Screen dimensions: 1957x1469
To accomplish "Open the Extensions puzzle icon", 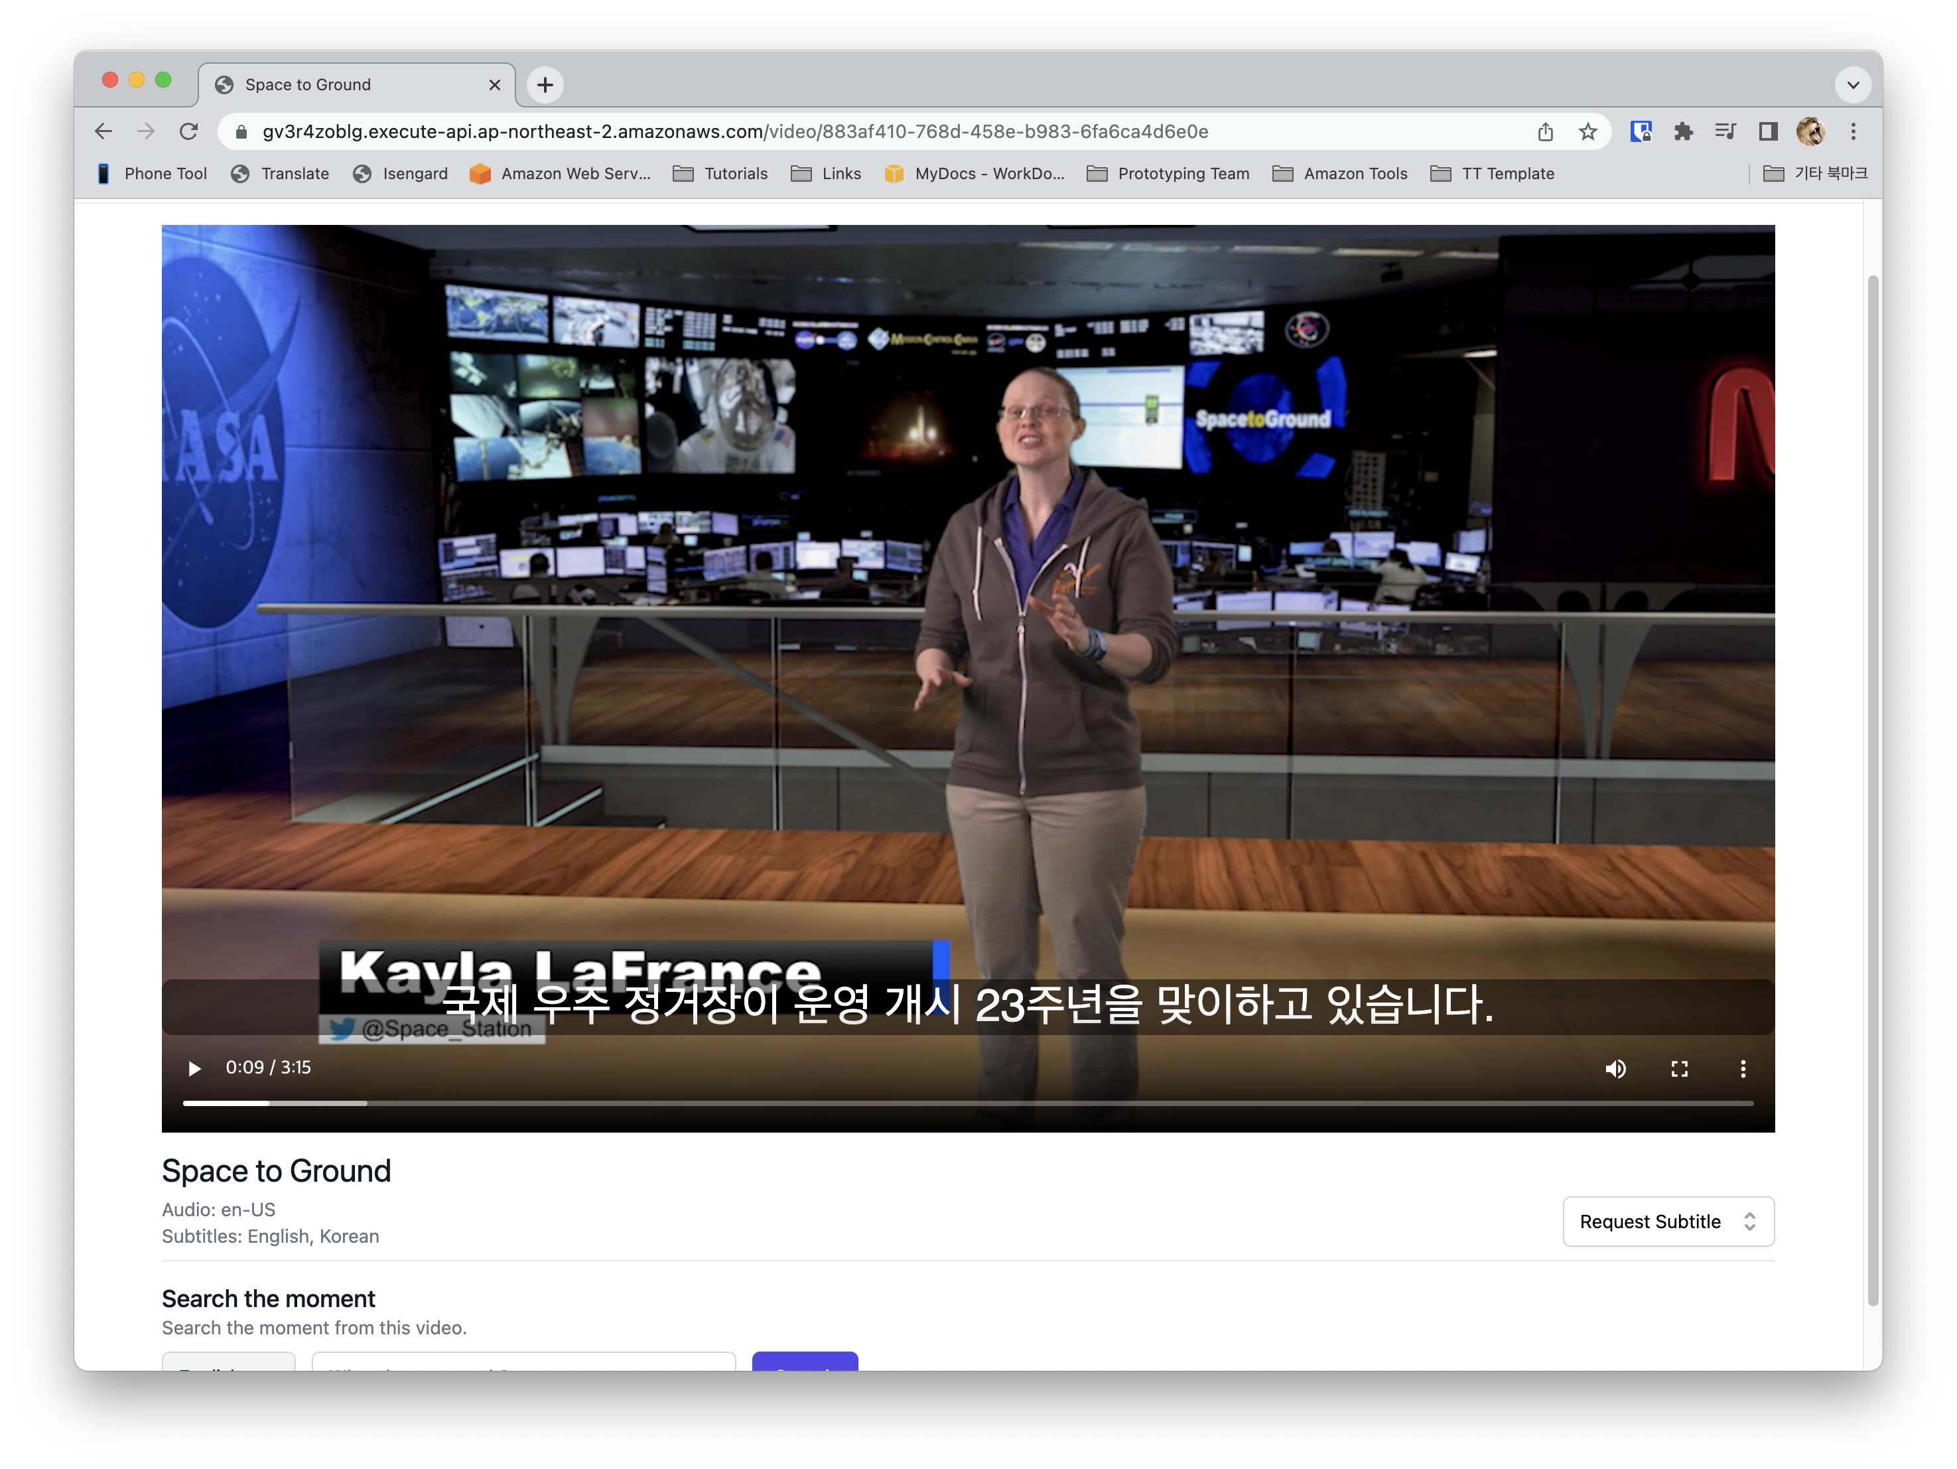I will [x=1683, y=132].
